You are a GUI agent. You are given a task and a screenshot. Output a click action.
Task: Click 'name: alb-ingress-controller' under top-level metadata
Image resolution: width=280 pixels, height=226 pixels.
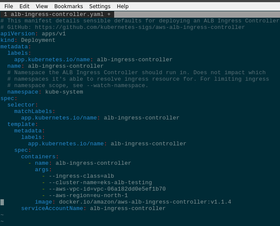pos(56,66)
